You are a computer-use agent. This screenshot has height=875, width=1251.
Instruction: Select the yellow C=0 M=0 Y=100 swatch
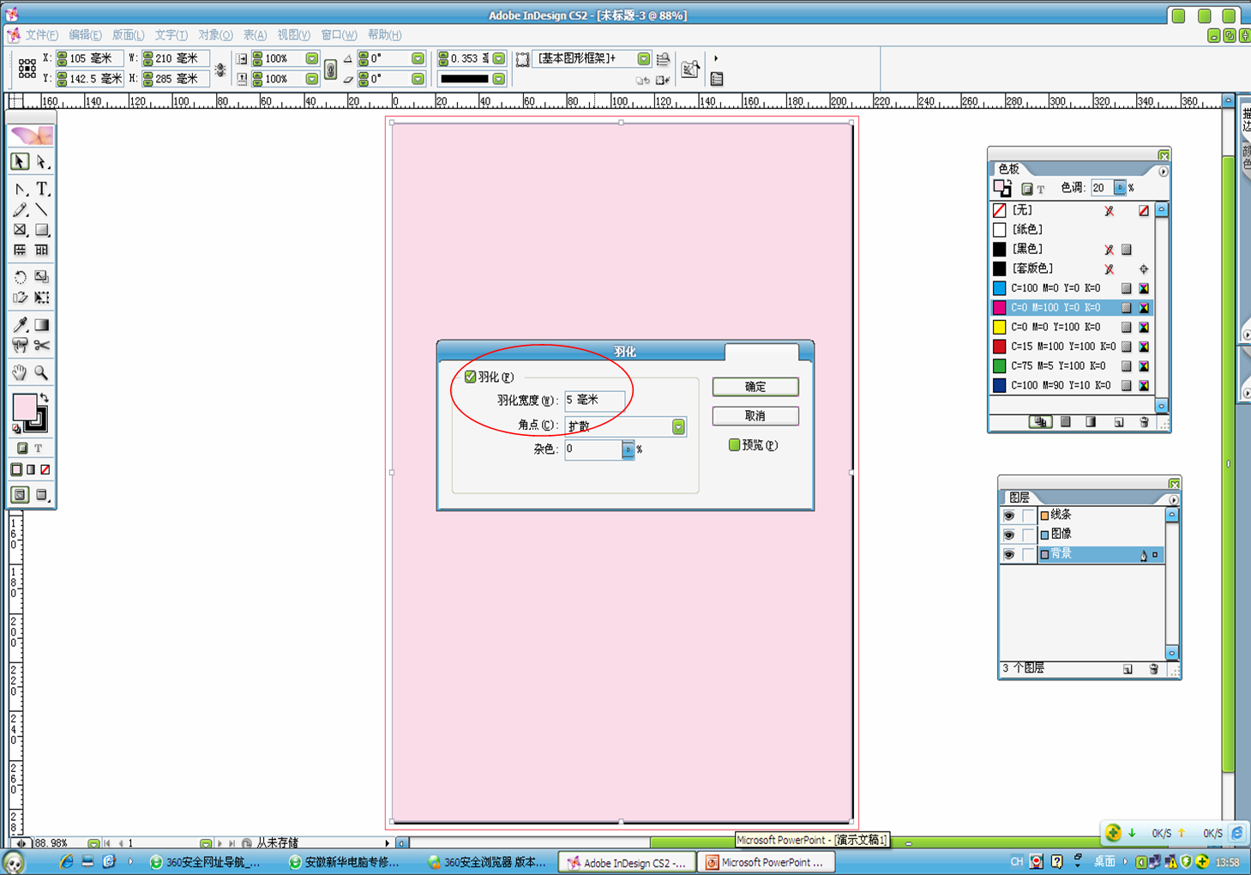point(1055,327)
